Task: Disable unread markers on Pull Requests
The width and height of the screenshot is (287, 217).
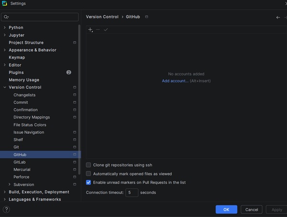Action: pos(88,183)
